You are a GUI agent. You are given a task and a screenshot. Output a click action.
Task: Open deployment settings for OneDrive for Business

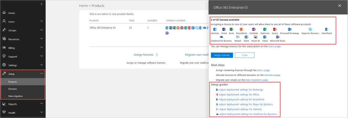(248, 114)
